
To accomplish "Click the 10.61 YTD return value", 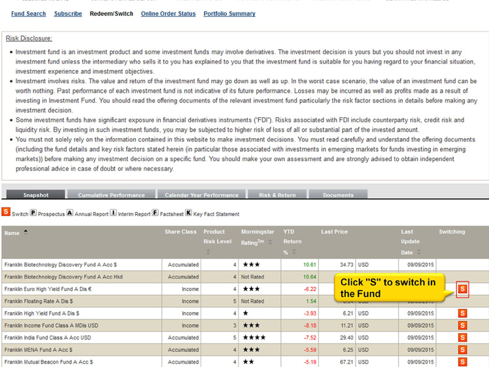I will pyautogui.click(x=309, y=265).
